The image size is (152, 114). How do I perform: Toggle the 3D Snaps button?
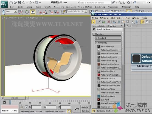40,12
